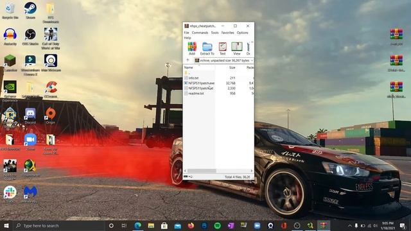Go up one folder using arrow icon
Screen dimensions: 411x231
coord(188,60)
